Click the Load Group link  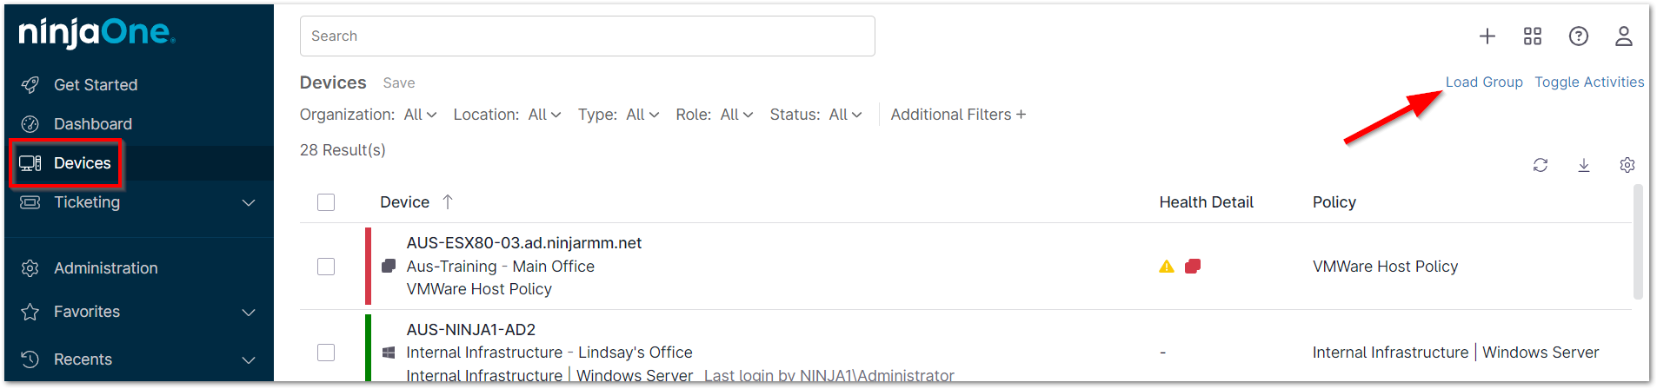point(1484,82)
